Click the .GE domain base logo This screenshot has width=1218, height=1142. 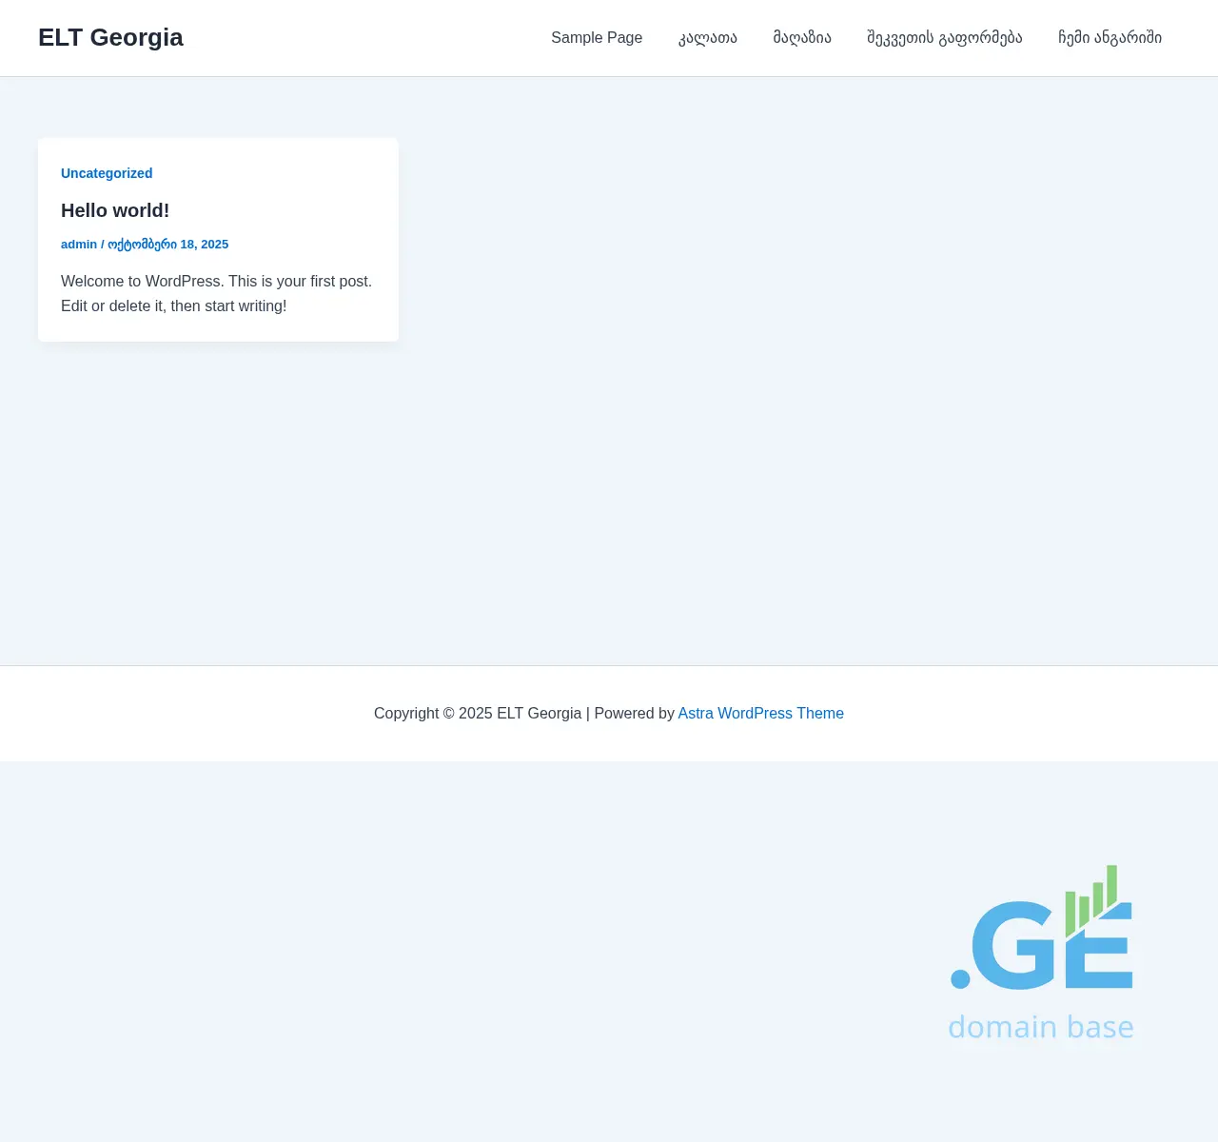[x=1041, y=952]
